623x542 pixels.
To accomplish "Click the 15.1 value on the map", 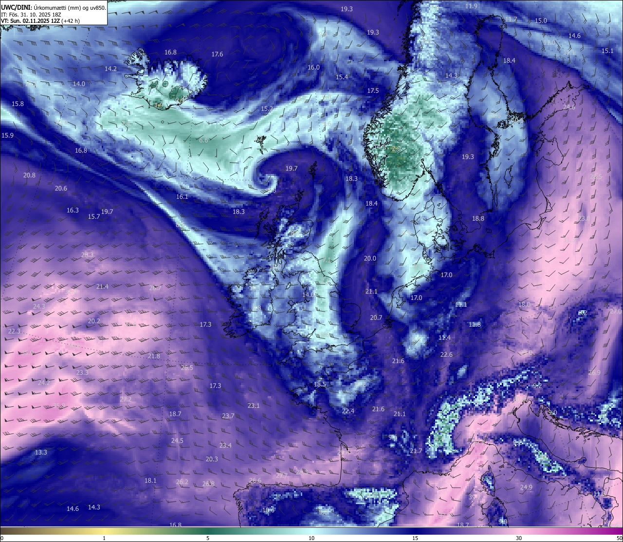I will (607, 51).
